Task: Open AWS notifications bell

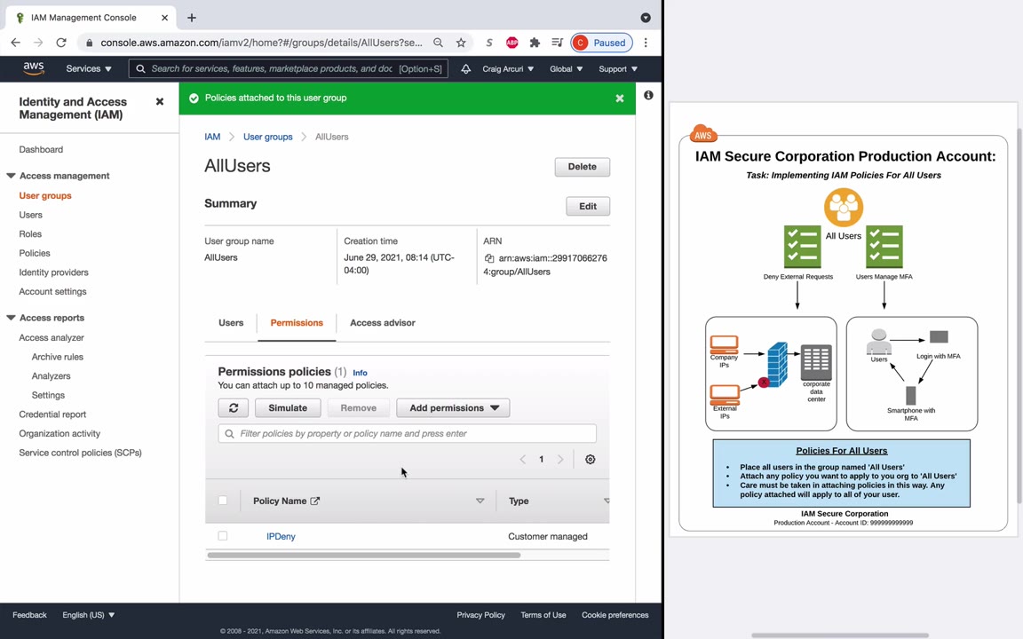Action: click(x=466, y=68)
